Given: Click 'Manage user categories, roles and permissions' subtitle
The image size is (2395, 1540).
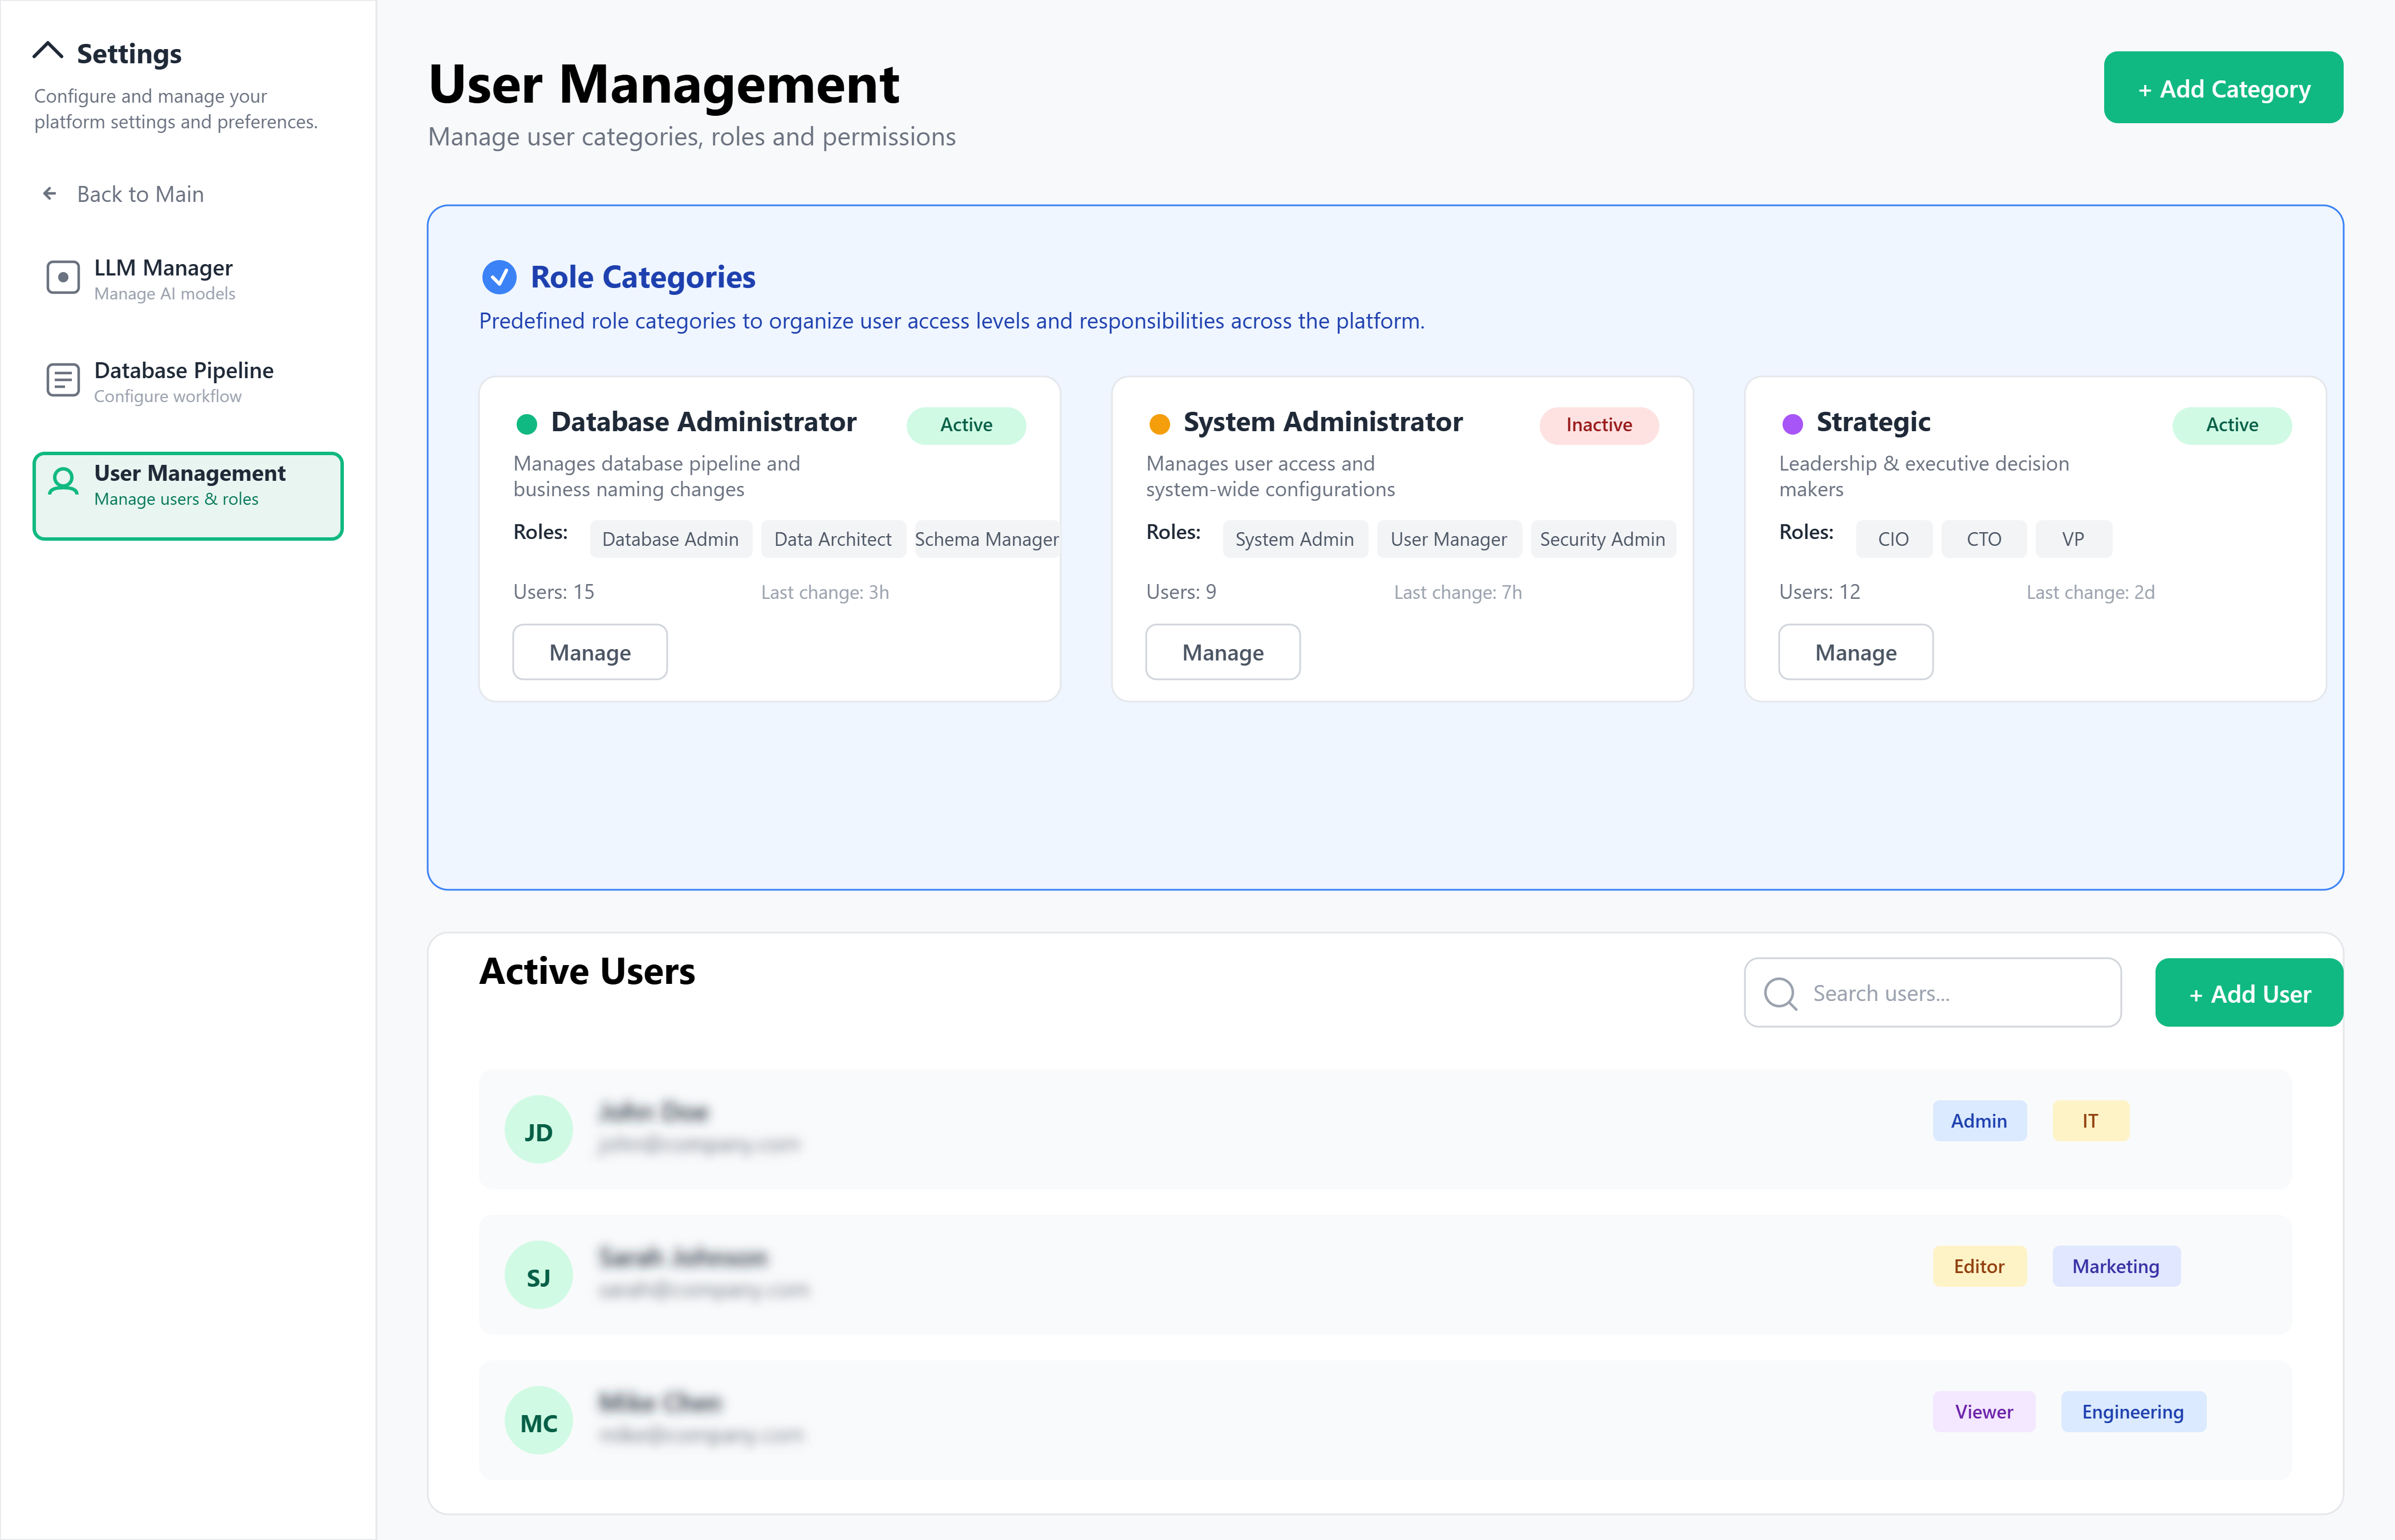Looking at the screenshot, I should click(692, 137).
